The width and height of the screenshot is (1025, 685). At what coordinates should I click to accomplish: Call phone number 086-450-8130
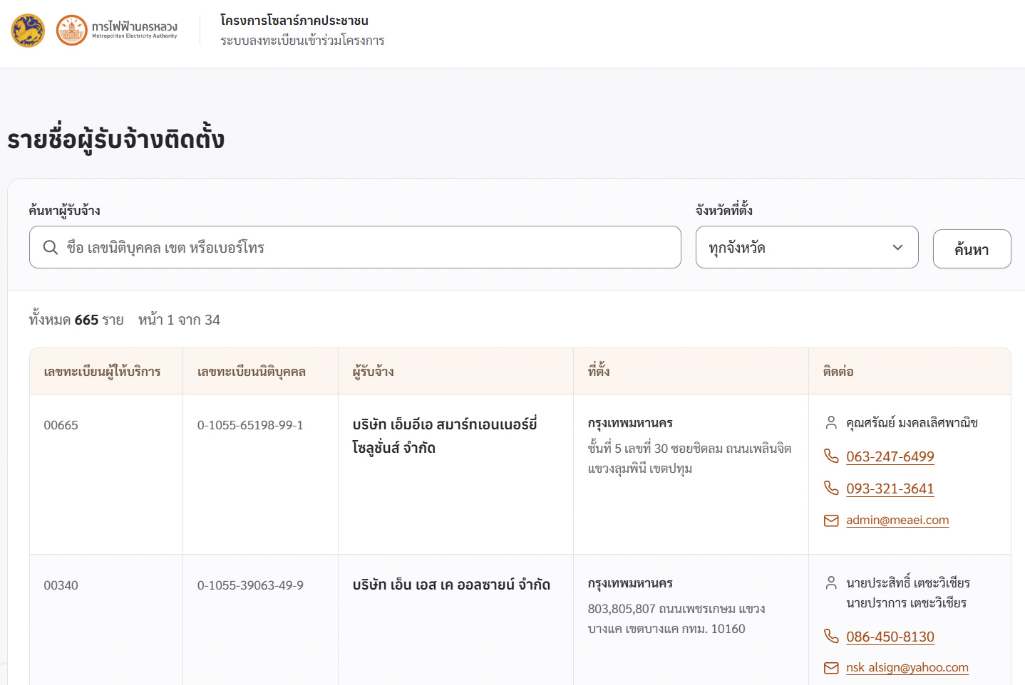tap(890, 637)
